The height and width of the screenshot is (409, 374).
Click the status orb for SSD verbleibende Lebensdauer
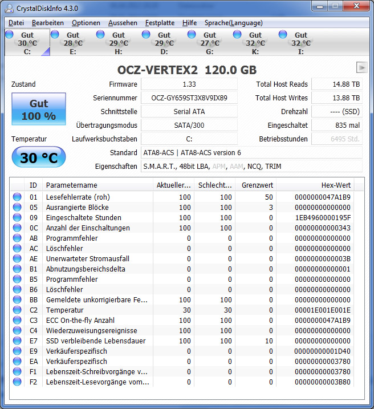pyautogui.click(x=17, y=341)
